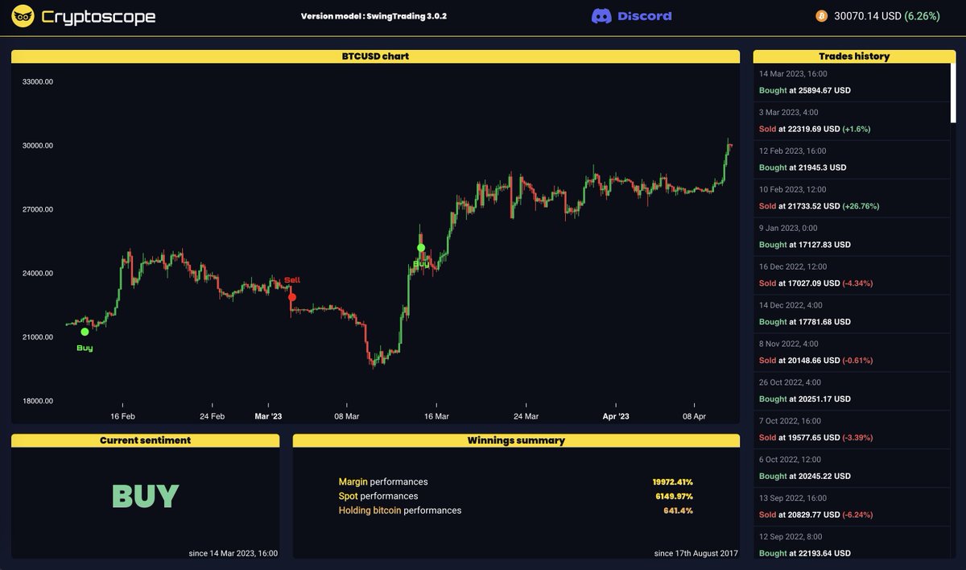Click the BTCUSD chart title bar
This screenshot has height=570, width=966.
(375, 56)
